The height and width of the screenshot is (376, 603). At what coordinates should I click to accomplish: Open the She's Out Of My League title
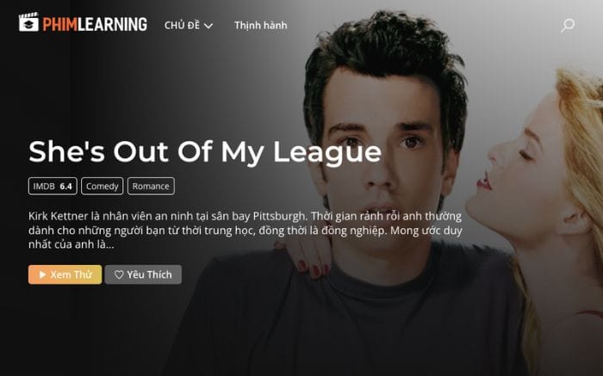tap(205, 151)
